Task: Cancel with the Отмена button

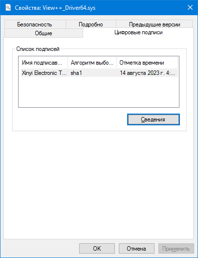Action: tap(136, 249)
